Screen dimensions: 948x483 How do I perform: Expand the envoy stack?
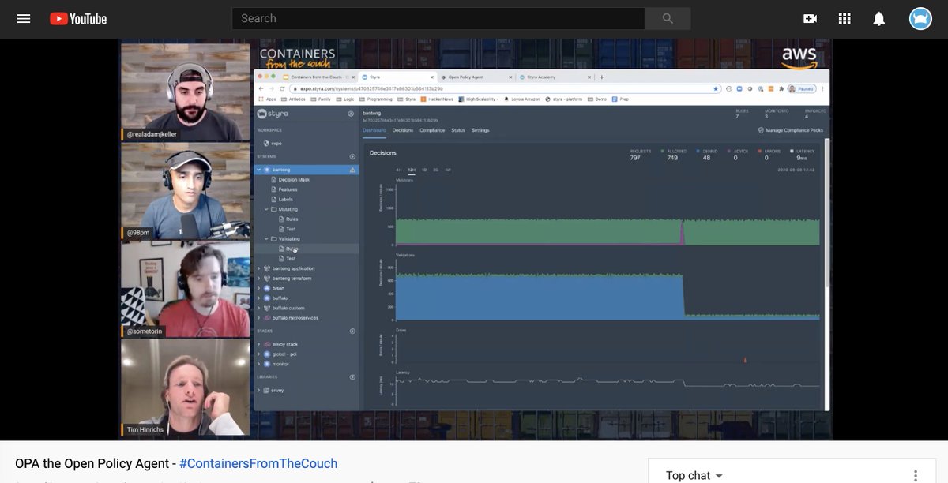pos(259,344)
